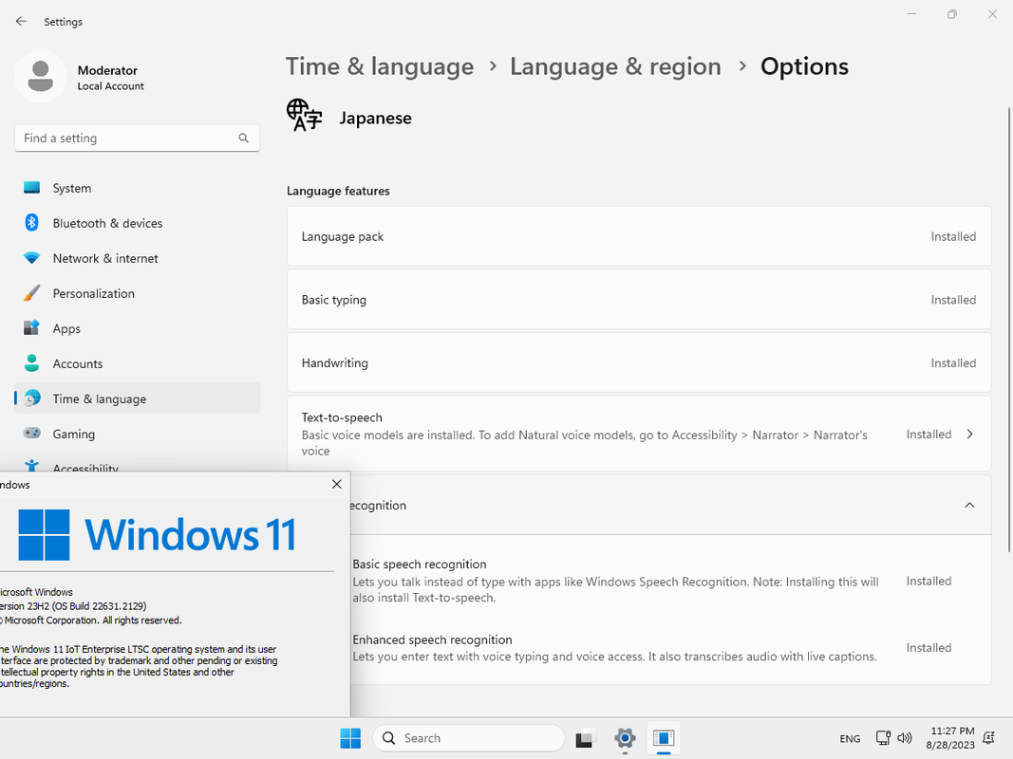Click the Network wifi icon in sidebar
Viewport: 1013px width, 759px height.
(31, 258)
